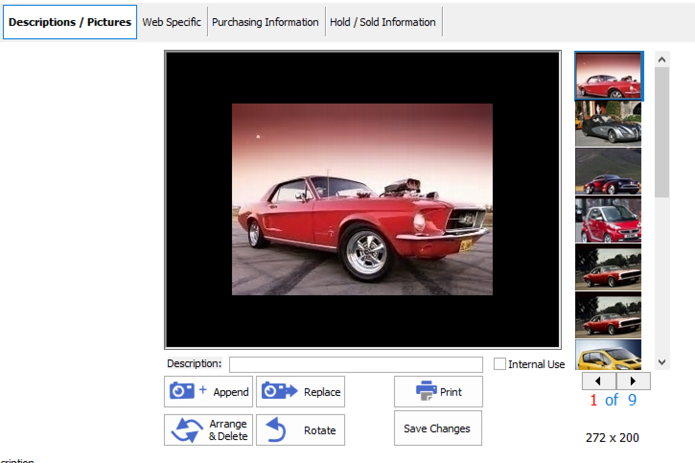Click the curved arrow icon to rotate the image
Screen dimensions: 695x463
tap(274, 429)
